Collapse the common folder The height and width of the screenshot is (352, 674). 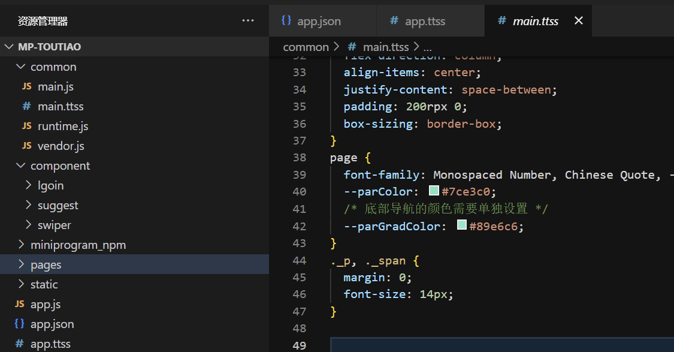pos(21,67)
